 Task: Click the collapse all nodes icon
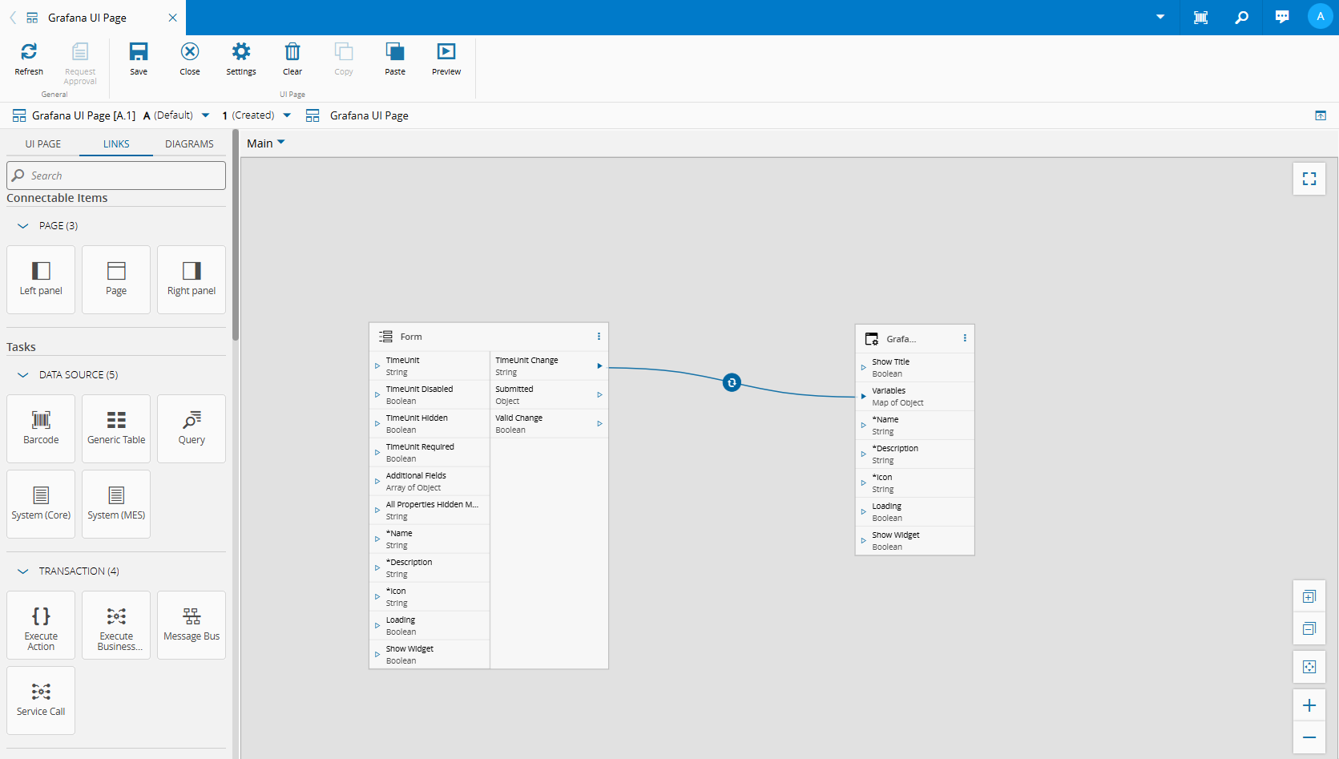point(1309,628)
